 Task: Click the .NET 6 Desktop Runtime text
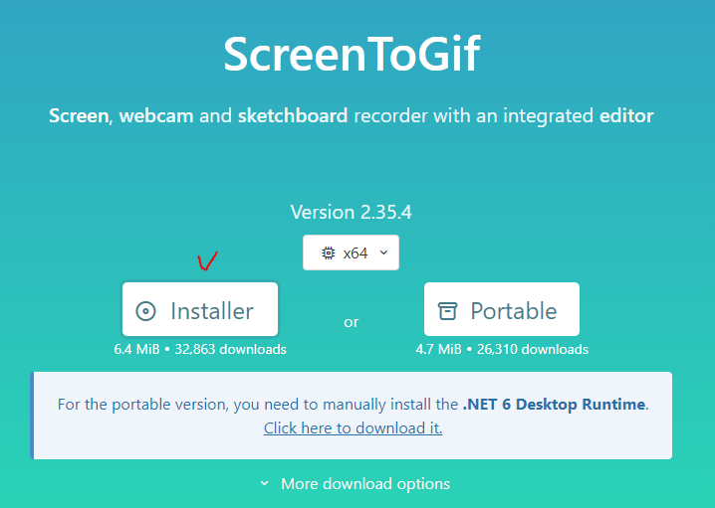tap(554, 405)
